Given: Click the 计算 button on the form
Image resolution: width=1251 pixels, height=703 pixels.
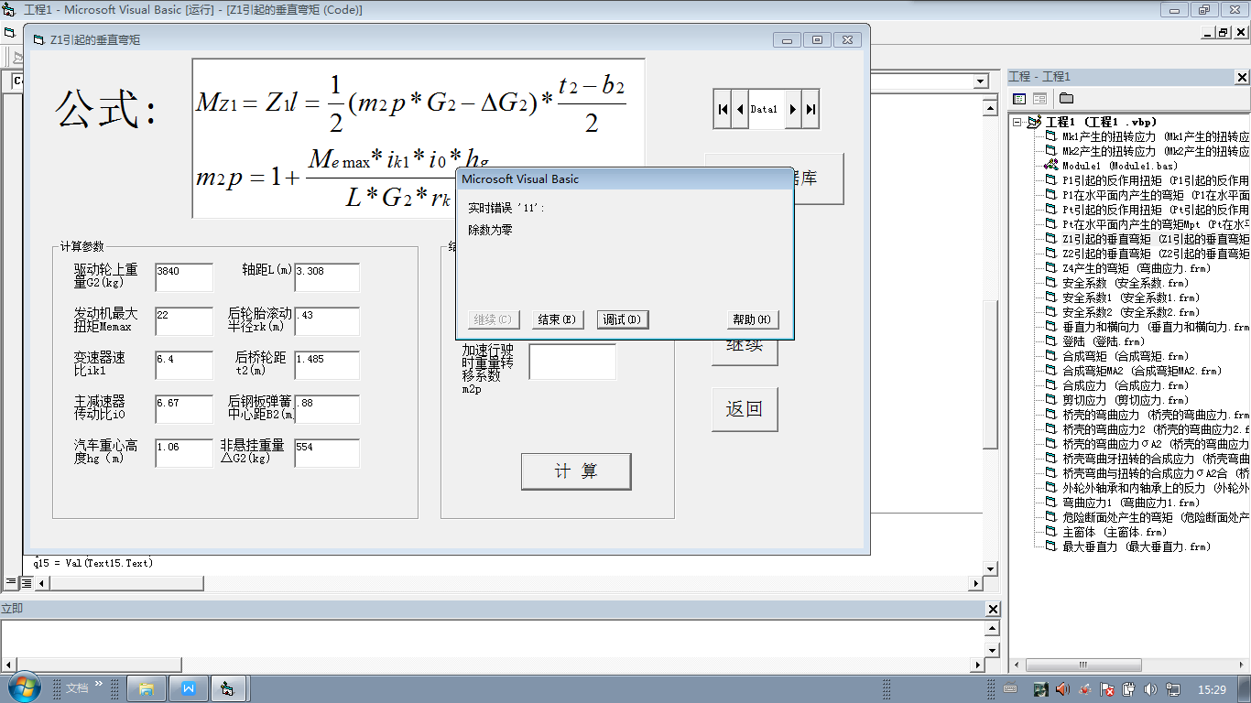Looking at the screenshot, I should (576, 471).
